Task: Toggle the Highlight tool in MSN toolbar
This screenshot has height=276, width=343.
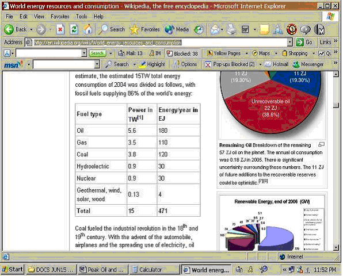Action: tap(153, 64)
